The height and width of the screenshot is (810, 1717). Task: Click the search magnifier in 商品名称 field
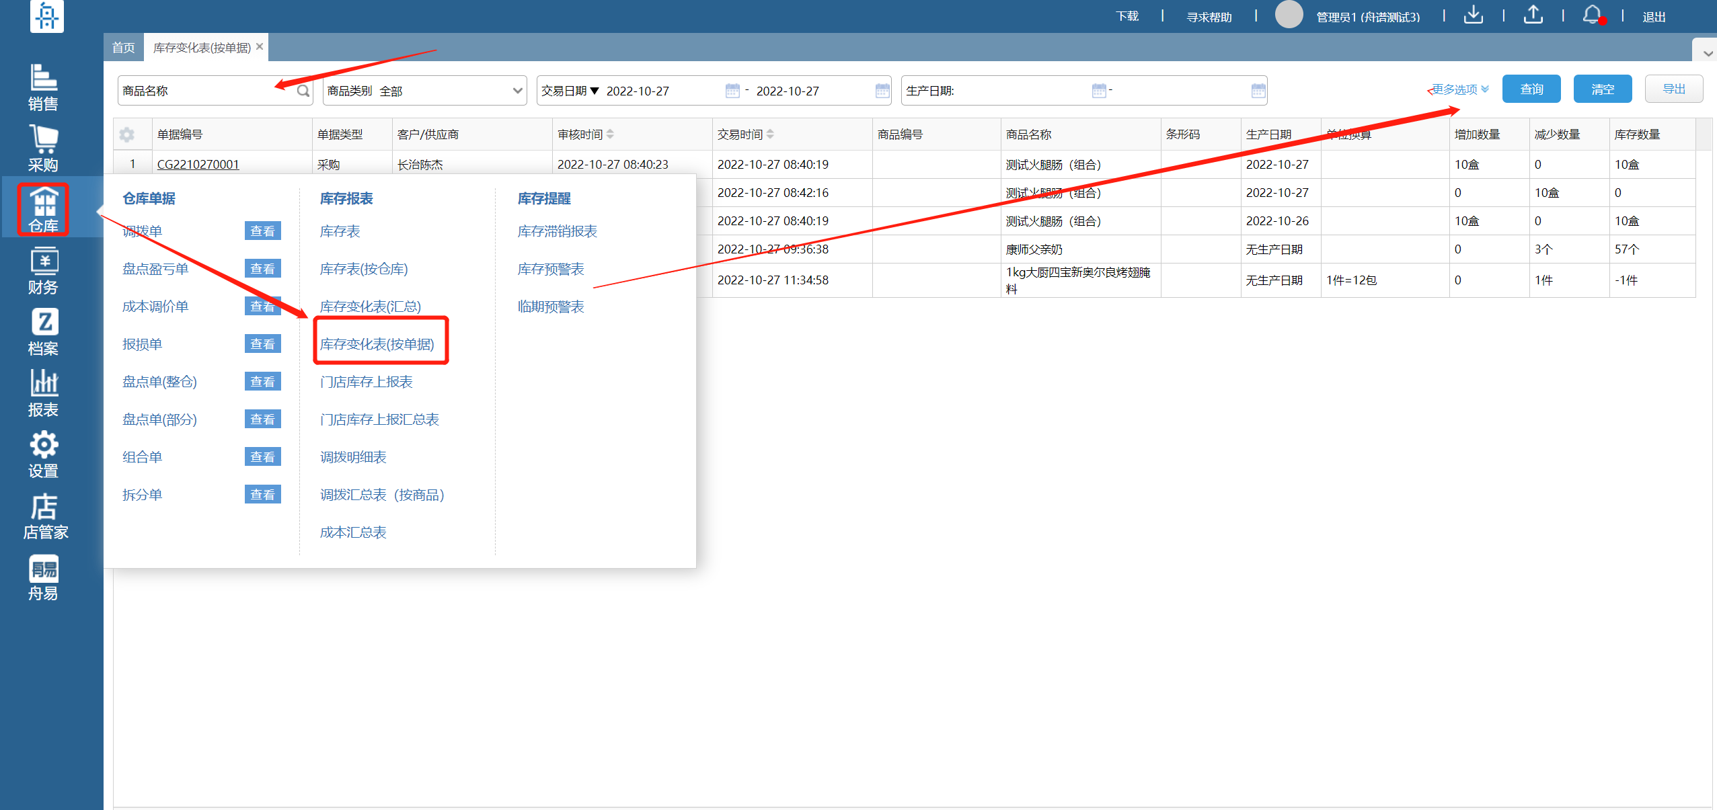(x=303, y=91)
